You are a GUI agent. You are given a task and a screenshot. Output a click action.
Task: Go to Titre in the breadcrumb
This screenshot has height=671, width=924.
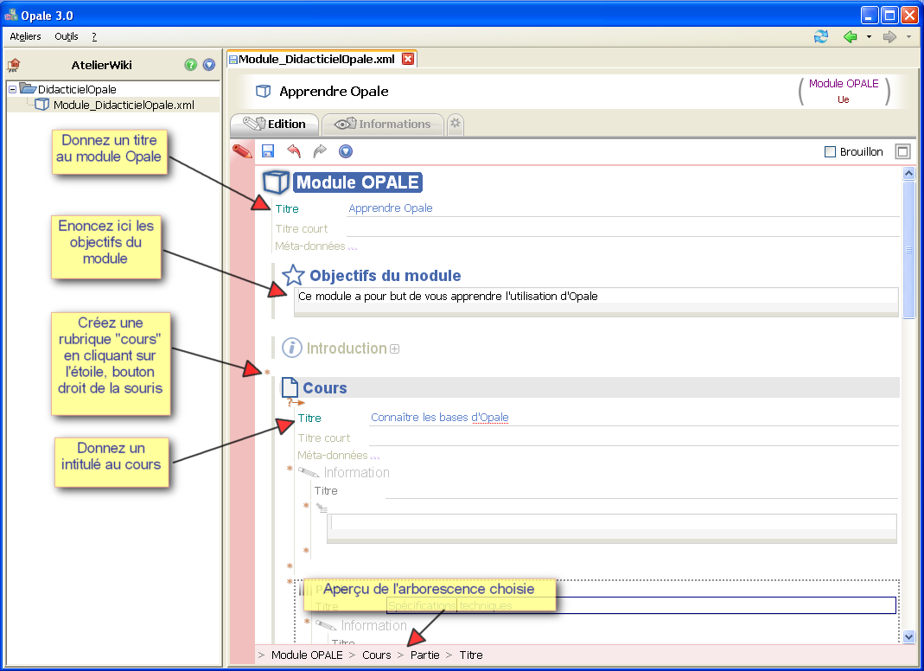click(471, 655)
